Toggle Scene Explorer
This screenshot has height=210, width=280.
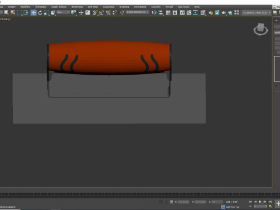[168, 13]
